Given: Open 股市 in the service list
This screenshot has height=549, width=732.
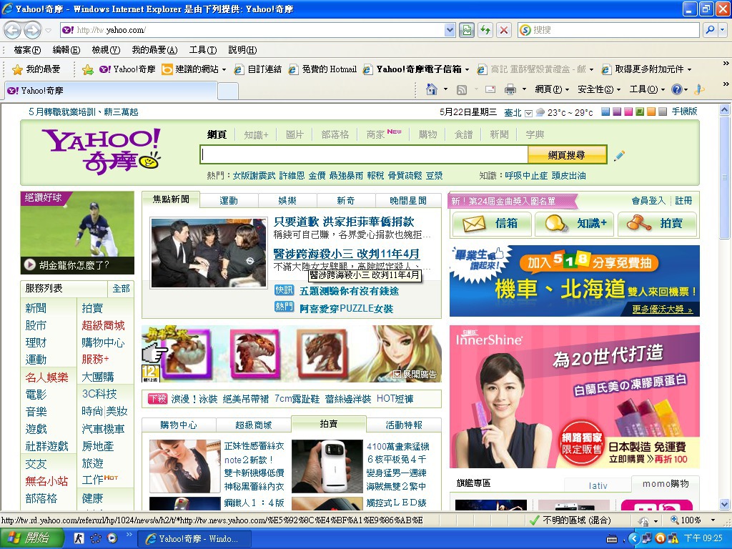Looking at the screenshot, I should [x=36, y=325].
